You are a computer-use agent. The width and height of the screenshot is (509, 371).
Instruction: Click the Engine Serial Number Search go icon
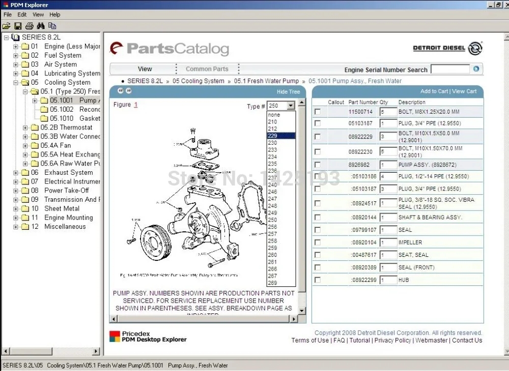pyautogui.click(x=476, y=69)
